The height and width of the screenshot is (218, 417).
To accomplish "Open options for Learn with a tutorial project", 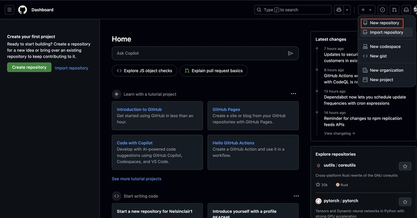I will (293, 94).
